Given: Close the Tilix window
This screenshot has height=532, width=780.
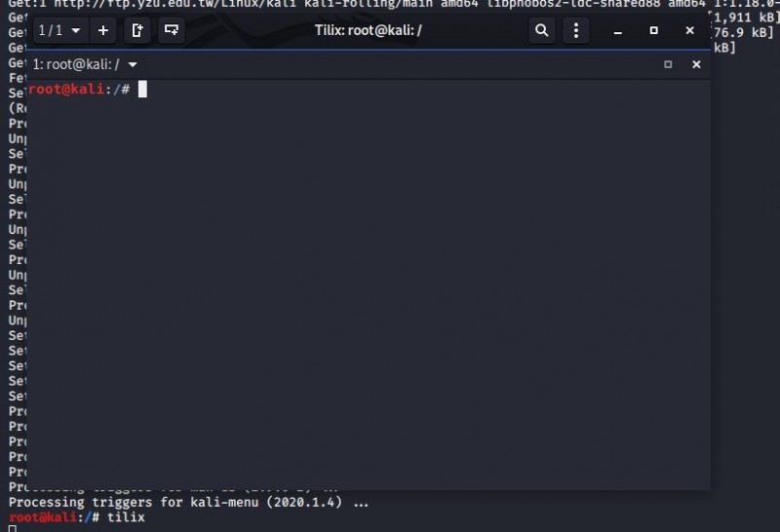Looking at the screenshot, I should coord(689,31).
